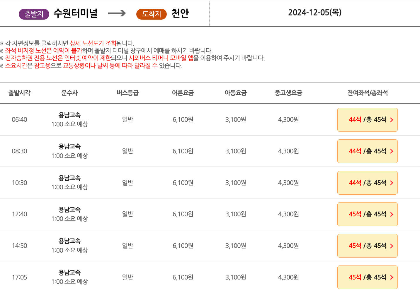Open the 2024-12-05 date display

[315, 13]
